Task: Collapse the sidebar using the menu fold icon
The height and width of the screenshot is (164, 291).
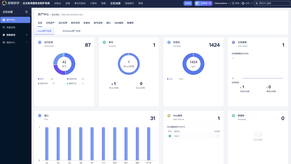Action: coord(26,12)
